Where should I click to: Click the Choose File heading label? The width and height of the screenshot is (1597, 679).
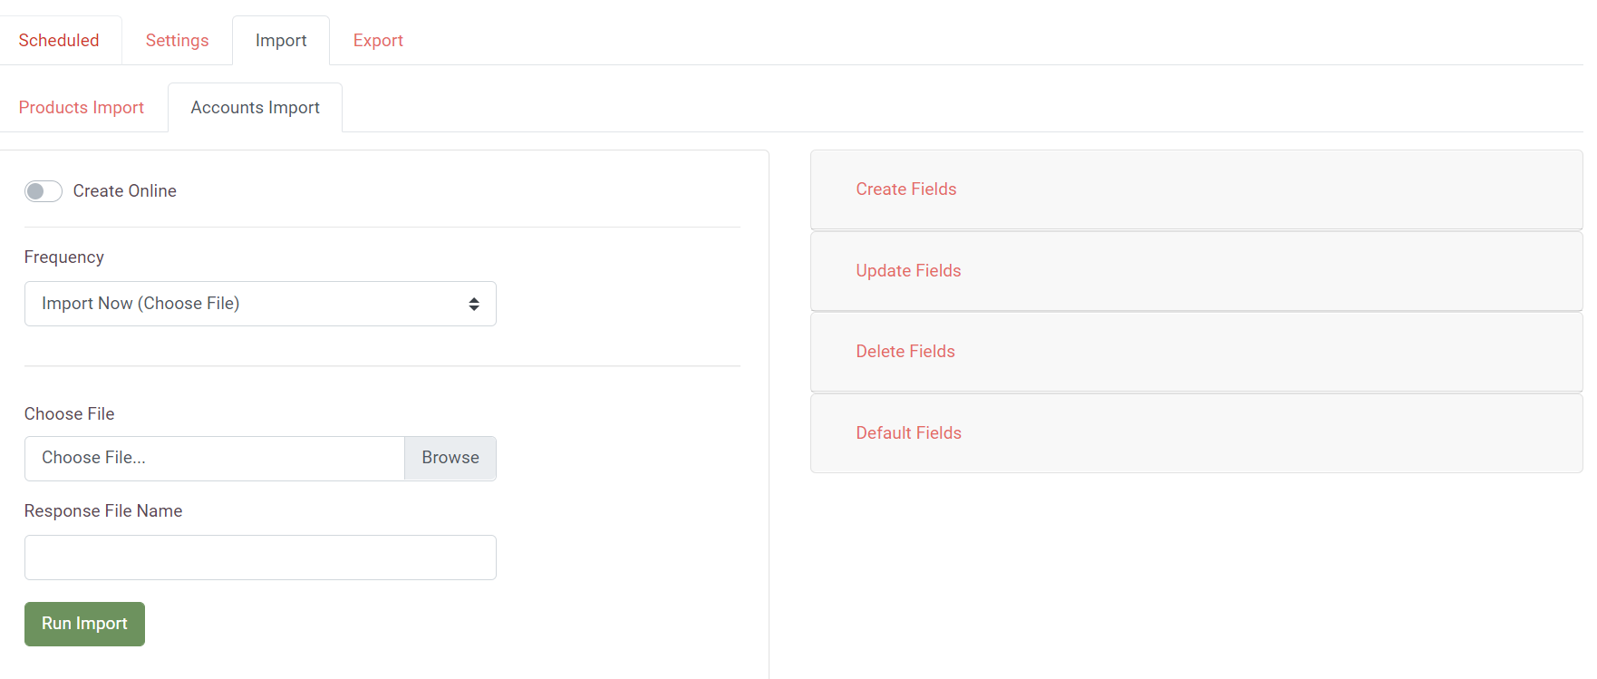pyautogui.click(x=70, y=414)
